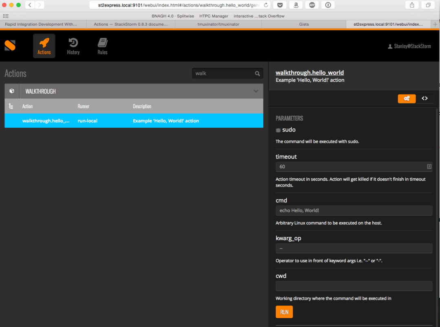Switch to the code view icon
Image resolution: width=440 pixels, height=327 pixels.
tap(425, 99)
